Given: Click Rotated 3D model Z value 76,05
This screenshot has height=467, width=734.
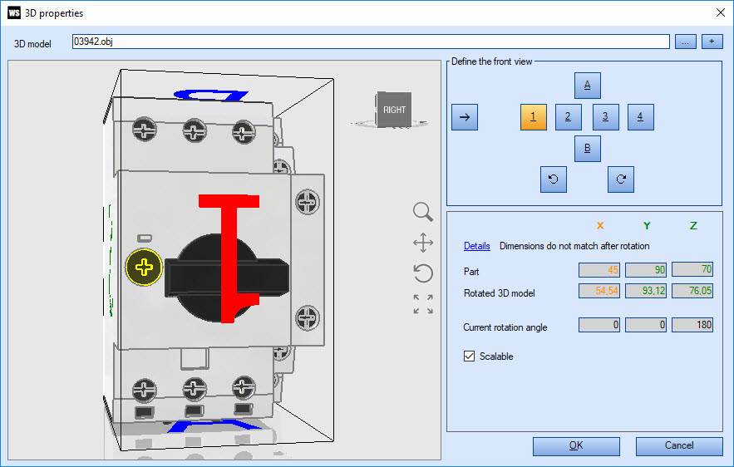Looking at the screenshot, I should [692, 291].
